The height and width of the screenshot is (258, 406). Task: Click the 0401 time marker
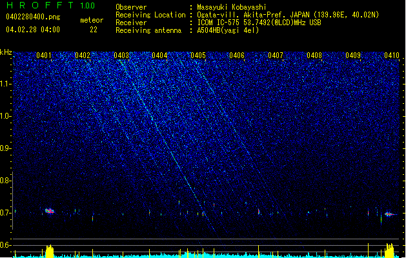43,55
